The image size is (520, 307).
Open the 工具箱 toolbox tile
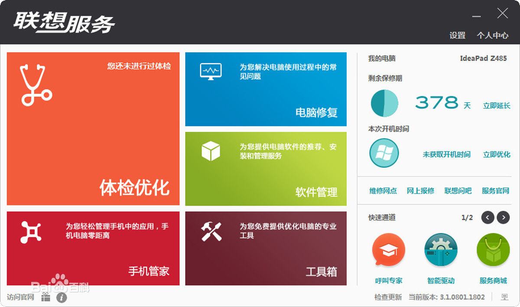(266, 248)
